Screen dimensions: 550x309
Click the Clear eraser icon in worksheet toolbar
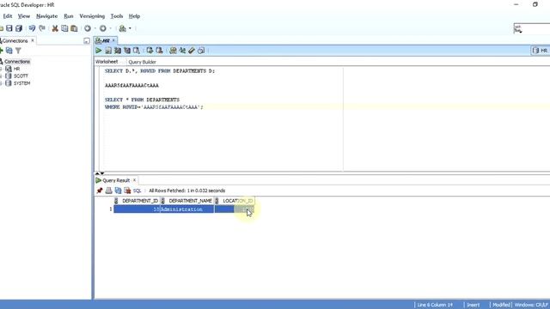tap(192, 51)
